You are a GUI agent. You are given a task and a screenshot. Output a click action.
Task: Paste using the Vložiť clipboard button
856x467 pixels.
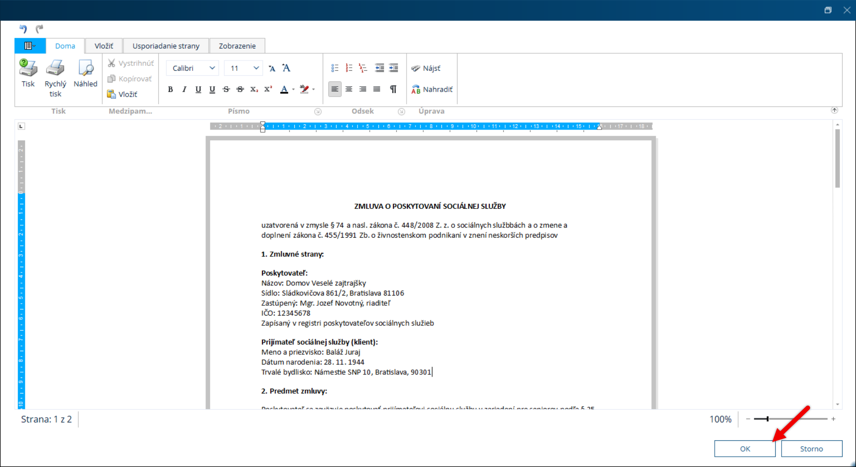point(123,94)
